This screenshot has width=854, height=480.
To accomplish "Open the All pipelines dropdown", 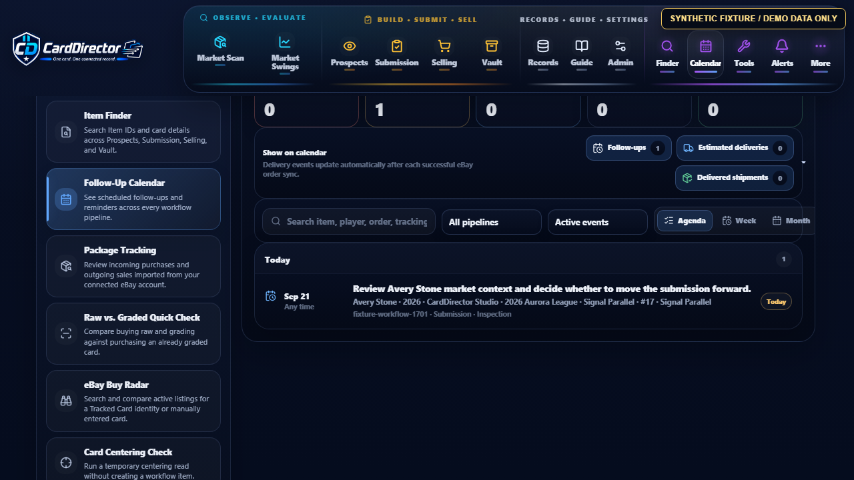I will tap(491, 222).
